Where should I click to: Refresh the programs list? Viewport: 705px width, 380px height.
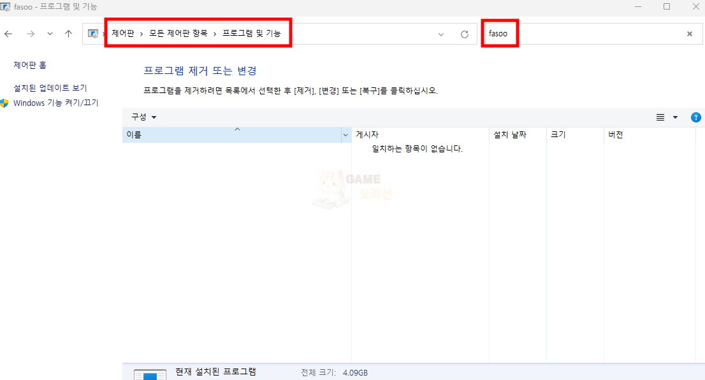(x=465, y=34)
